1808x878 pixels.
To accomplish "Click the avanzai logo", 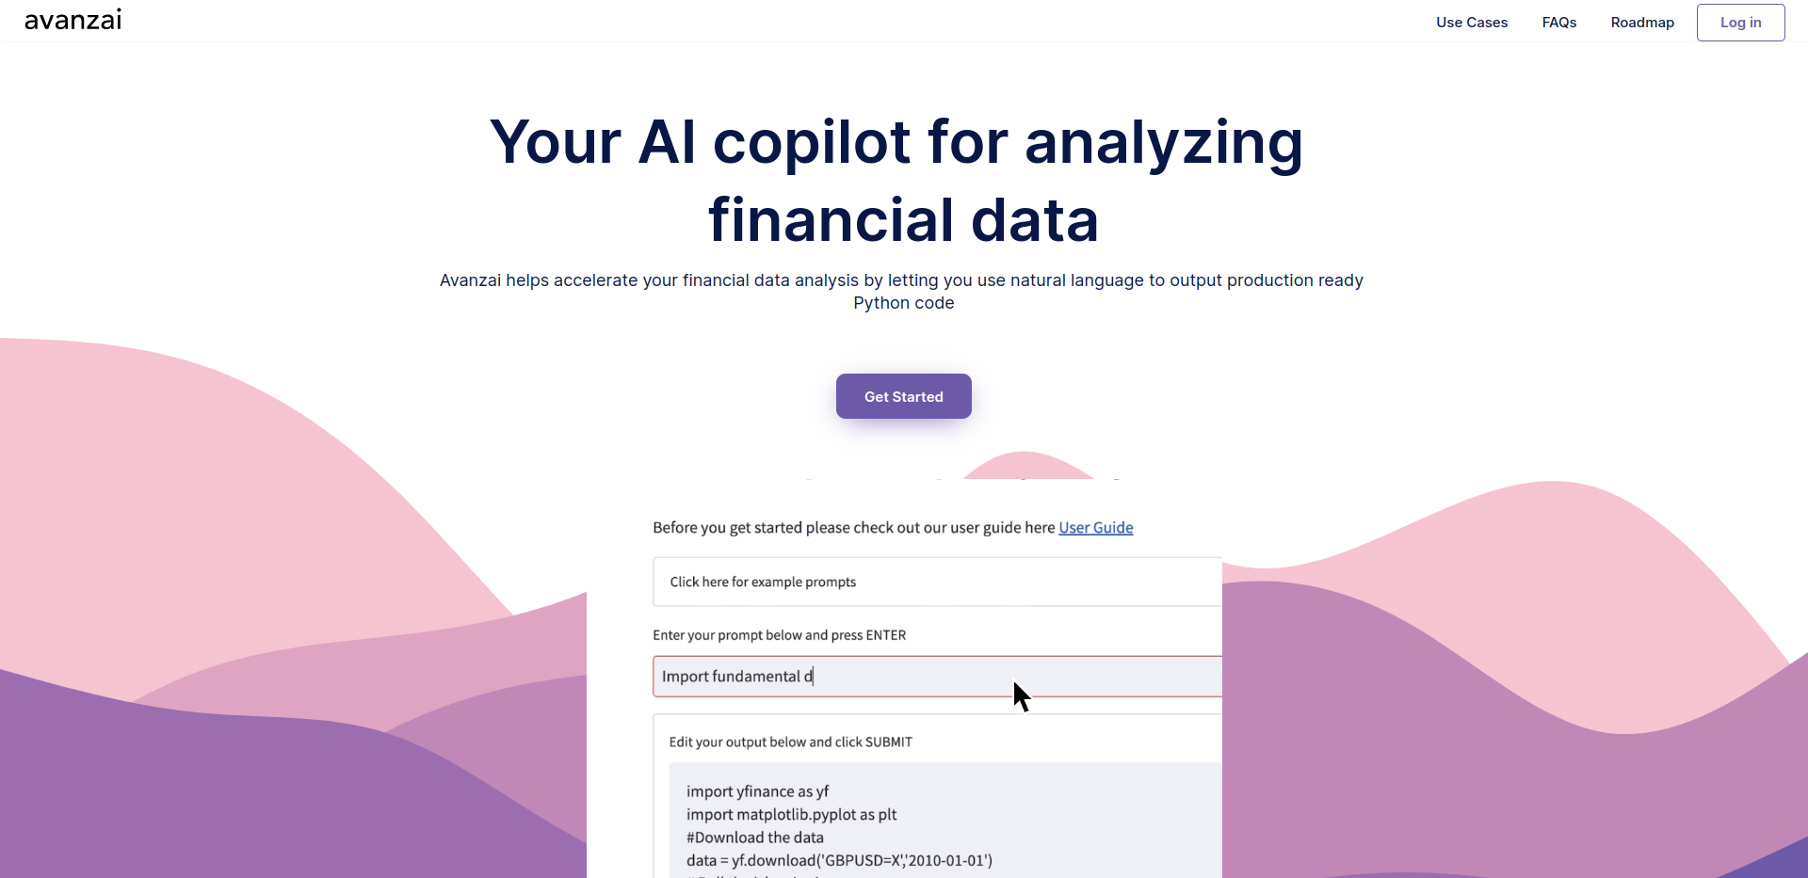I will (73, 21).
